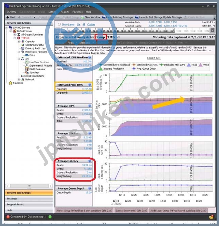This screenshot has height=226, width=219.
Task: Open SyncRep item
Action: (34, 73)
